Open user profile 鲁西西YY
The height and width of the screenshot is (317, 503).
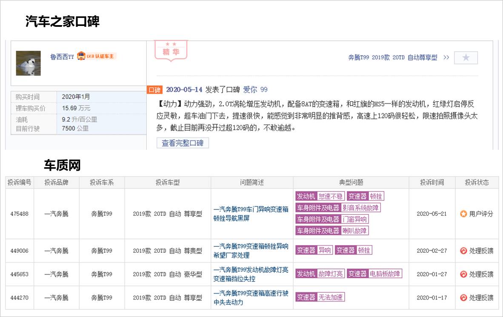(x=62, y=57)
